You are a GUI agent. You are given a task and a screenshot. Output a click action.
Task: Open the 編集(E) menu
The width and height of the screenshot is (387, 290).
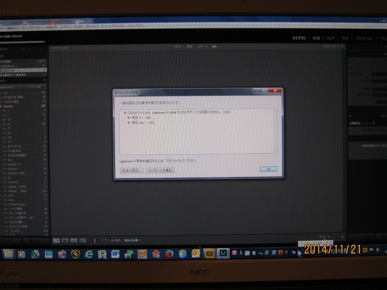[x=12, y=28]
